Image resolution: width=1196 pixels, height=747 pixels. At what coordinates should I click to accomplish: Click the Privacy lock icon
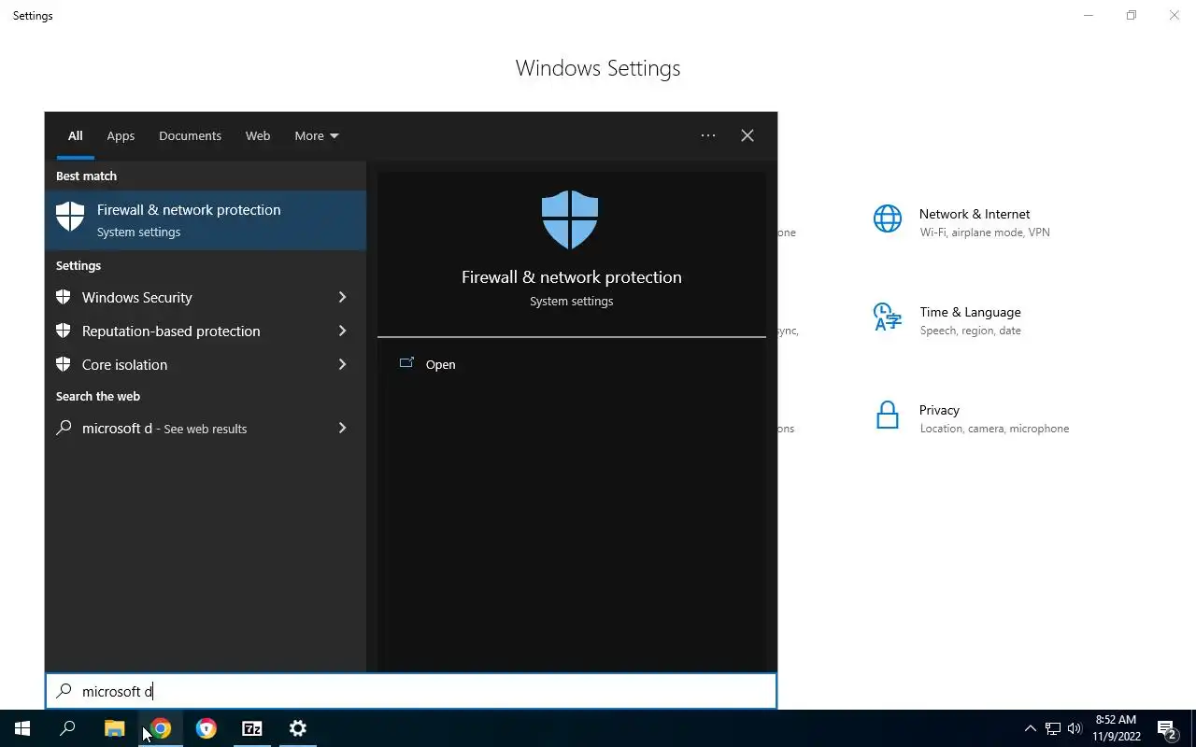[888, 416]
